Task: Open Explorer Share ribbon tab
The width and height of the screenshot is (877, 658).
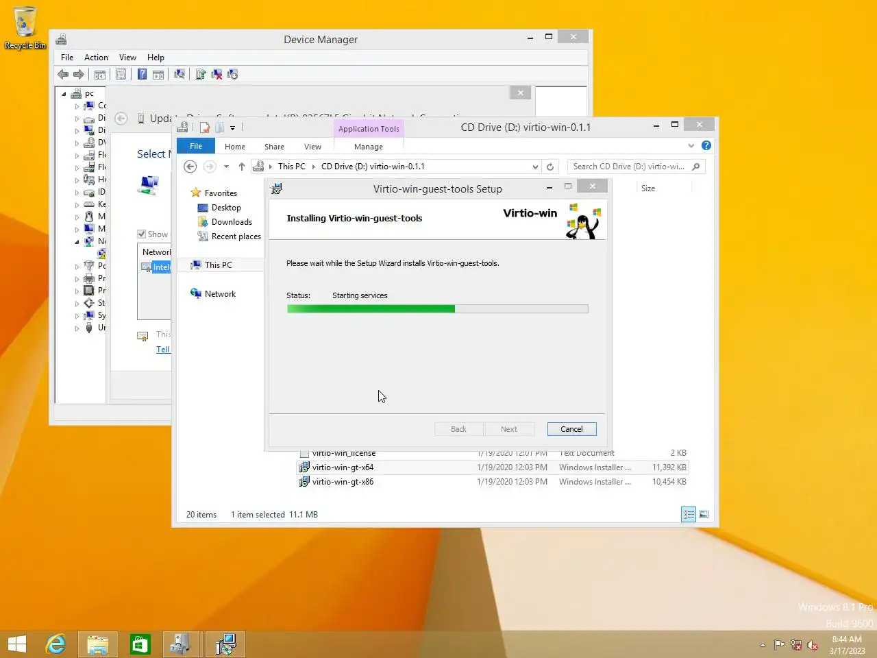Action: pos(274,147)
